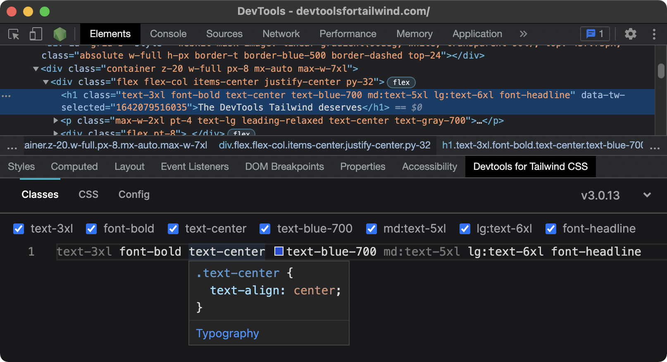Viewport: 667px width, 362px height.
Task: Click the right breadcrumb overflow ellipsis
Action: pos(655,147)
